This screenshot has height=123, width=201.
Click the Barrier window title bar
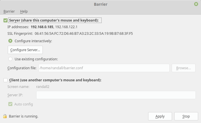point(100,4)
